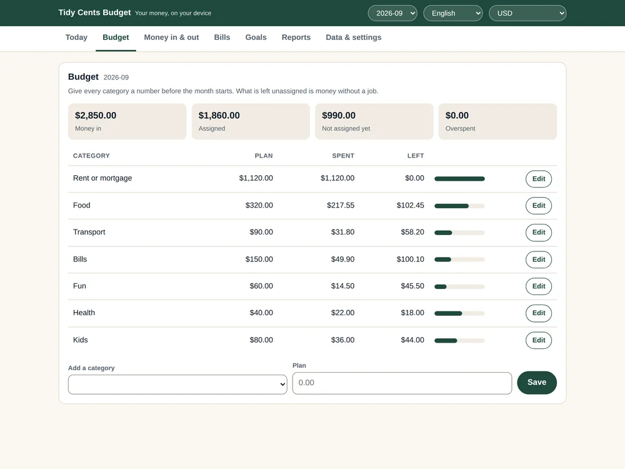This screenshot has width=625, height=469.
Task: Open the English language dropdown
Action: click(x=452, y=13)
